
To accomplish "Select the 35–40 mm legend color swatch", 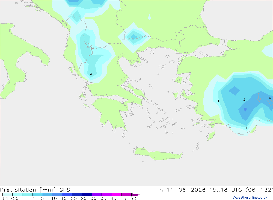I will pyautogui.click(x=107, y=195).
